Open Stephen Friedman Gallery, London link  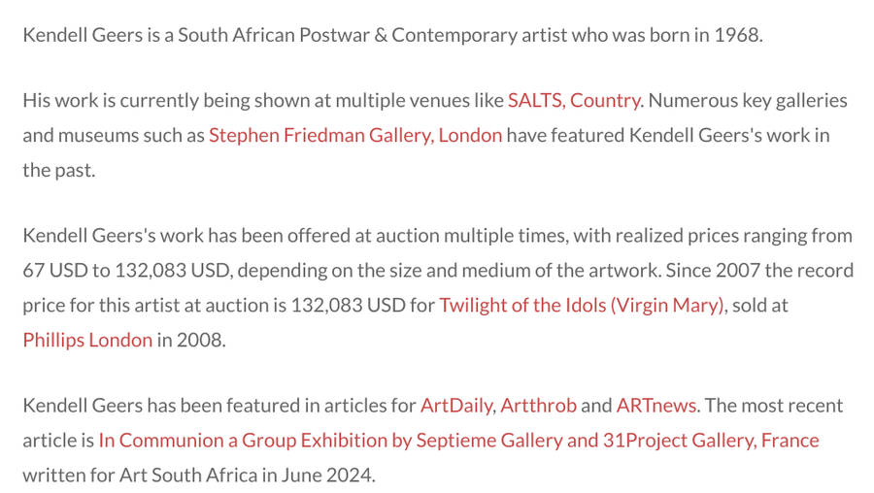(x=355, y=135)
